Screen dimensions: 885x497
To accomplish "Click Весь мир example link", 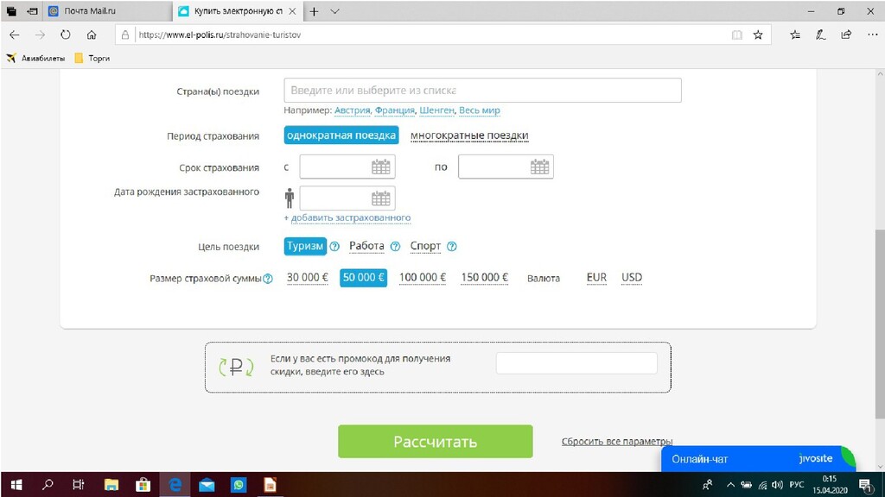I will coord(479,110).
